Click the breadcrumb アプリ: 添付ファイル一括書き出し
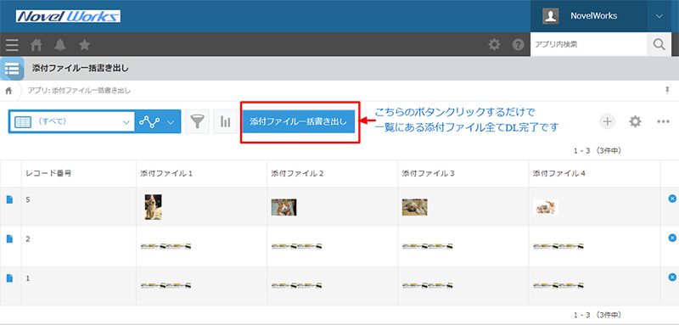The height and width of the screenshot is (325, 679). (79, 91)
